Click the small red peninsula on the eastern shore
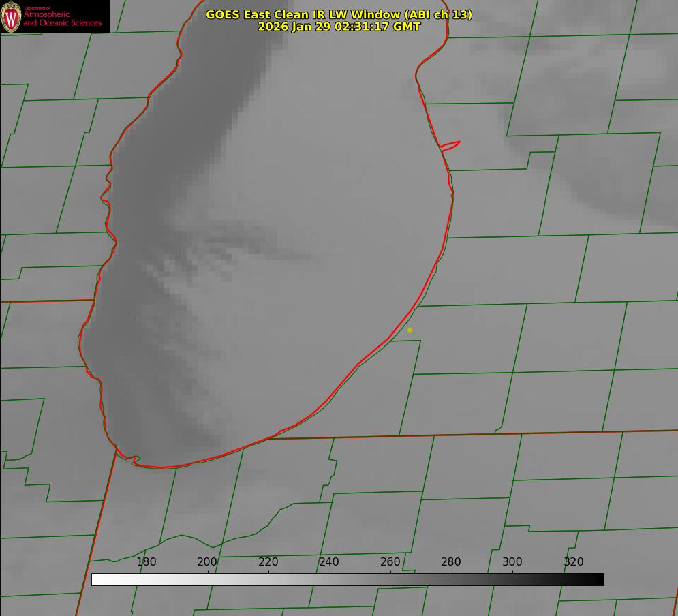Image resolution: width=678 pixels, height=616 pixels. [451, 144]
